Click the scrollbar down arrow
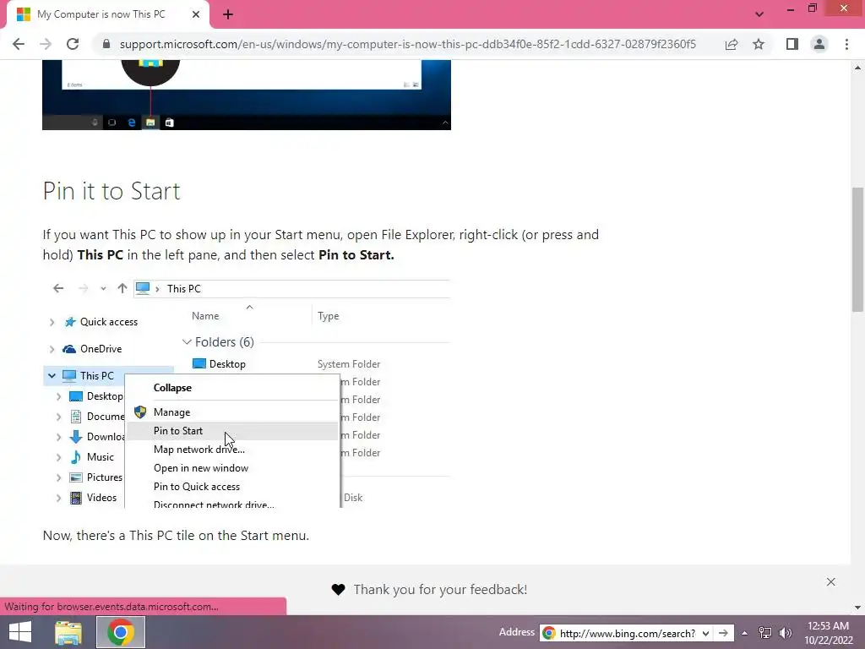The width and height of the screenshot is (865, 649). click(857, 608)
